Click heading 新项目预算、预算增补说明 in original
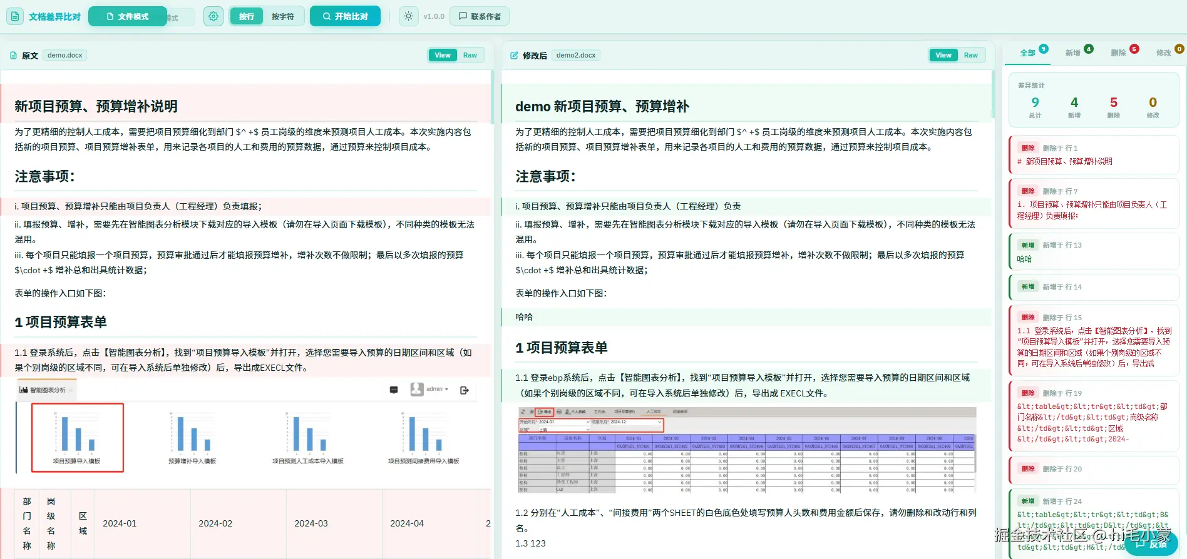Screen dimensions: 1187x559 point(96,106)
